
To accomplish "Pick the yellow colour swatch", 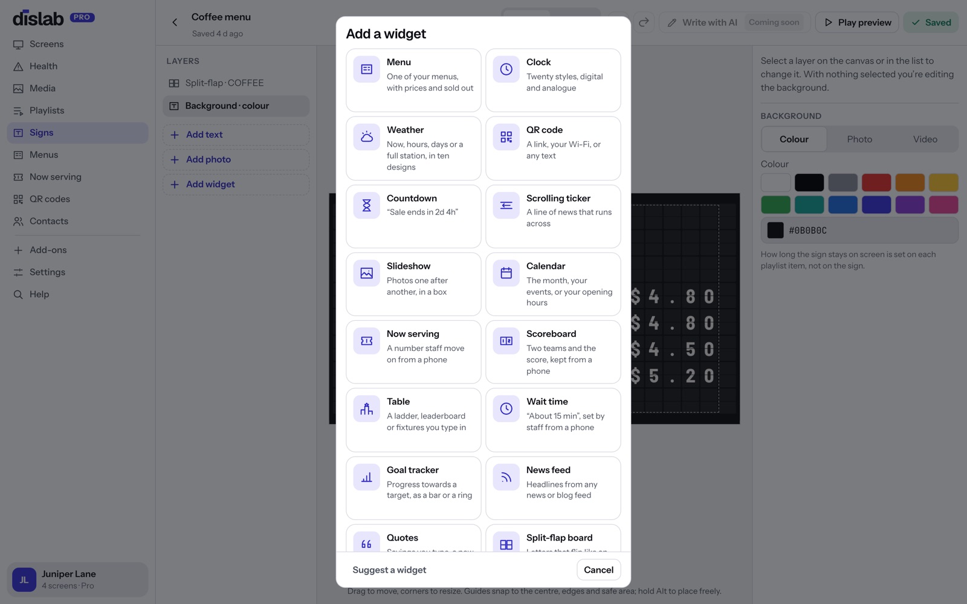I will 943,182.
